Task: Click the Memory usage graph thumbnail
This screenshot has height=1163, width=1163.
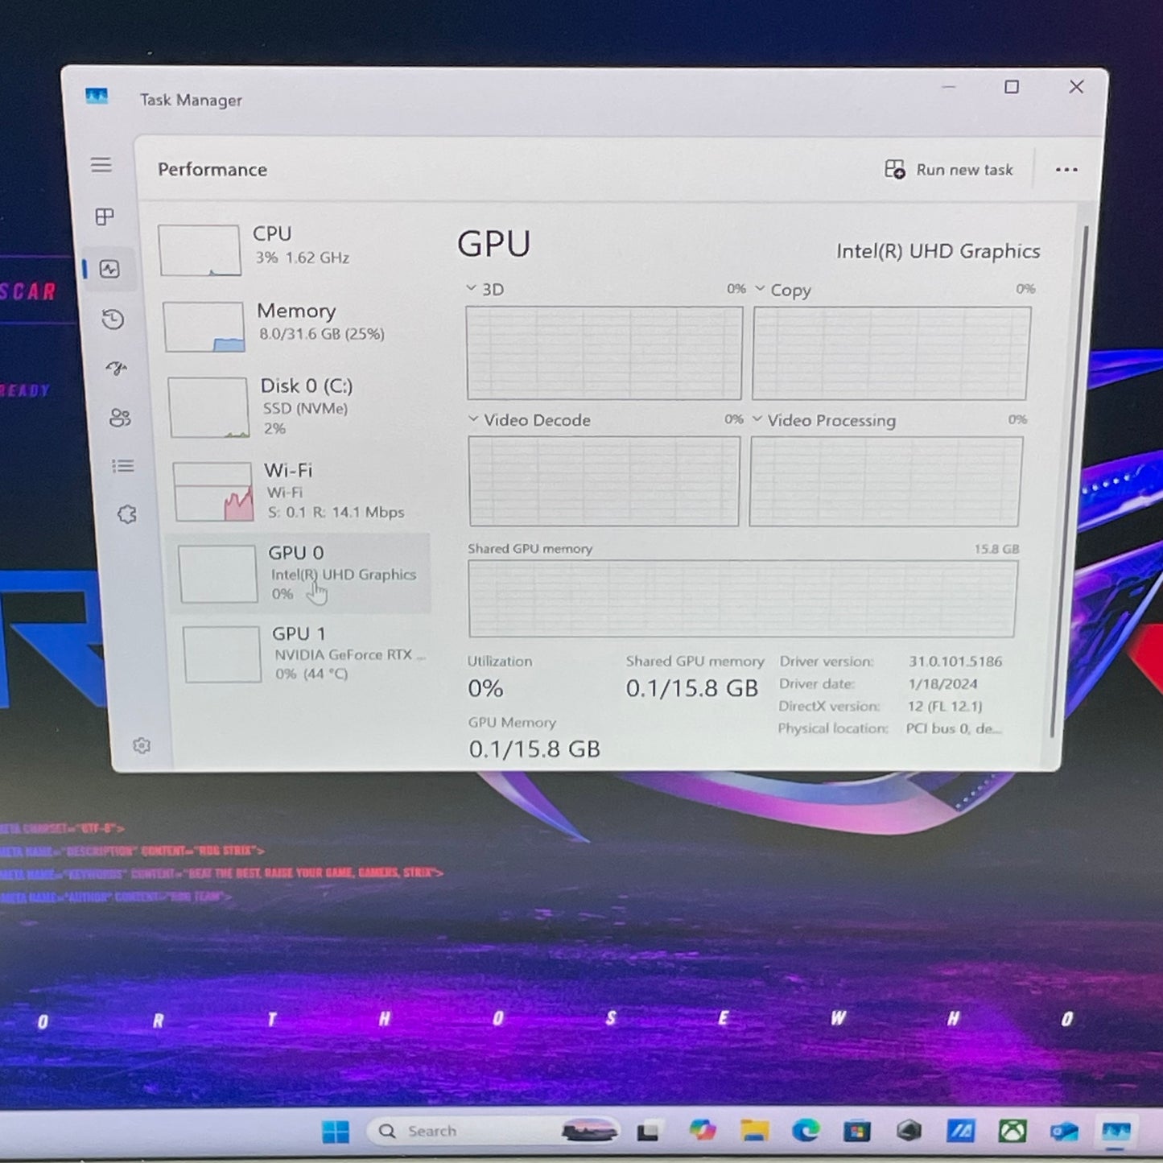Action: point(205,324)
